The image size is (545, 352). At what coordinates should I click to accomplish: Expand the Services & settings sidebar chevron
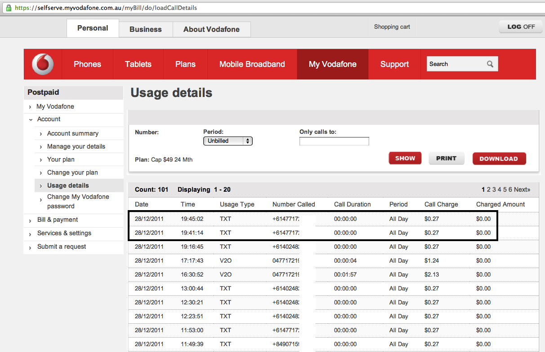[30, 233]
